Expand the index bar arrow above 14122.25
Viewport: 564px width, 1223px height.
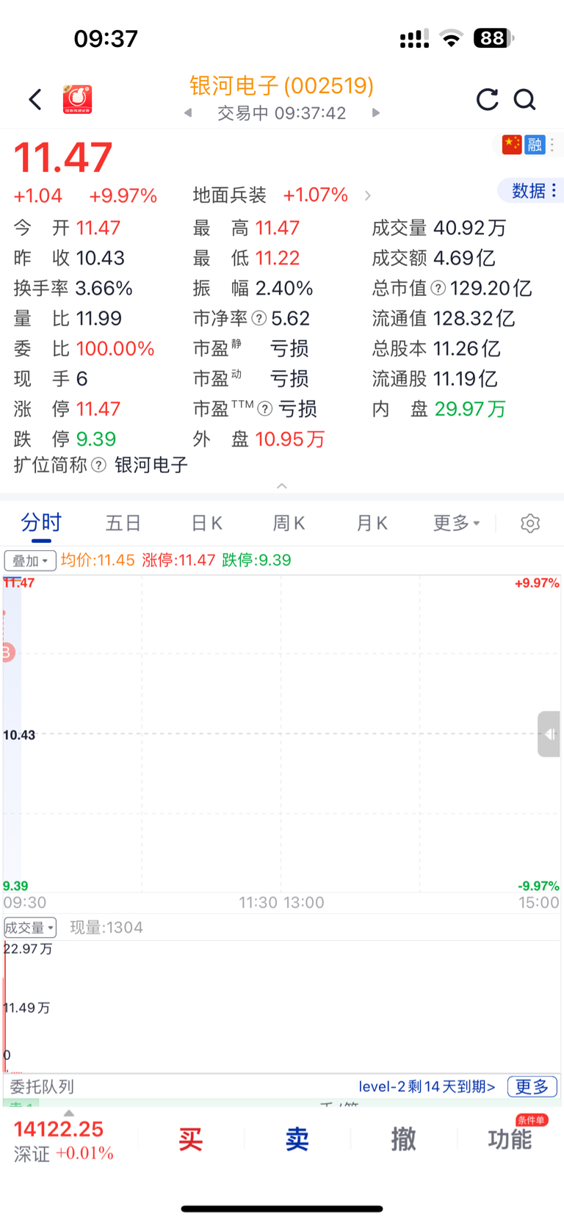point(69,1113)
